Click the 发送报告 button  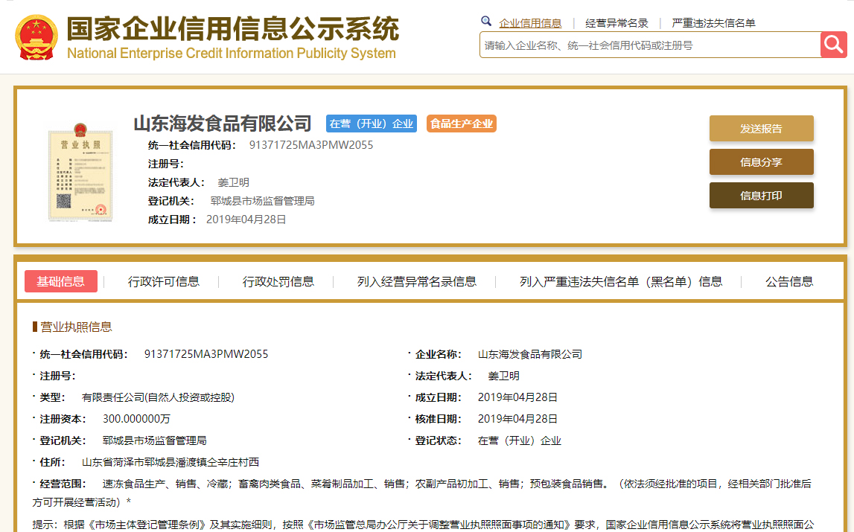(761, 129)
